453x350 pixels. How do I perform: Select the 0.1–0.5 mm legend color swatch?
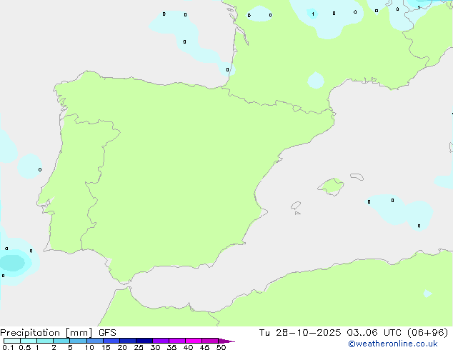(12, 341)
